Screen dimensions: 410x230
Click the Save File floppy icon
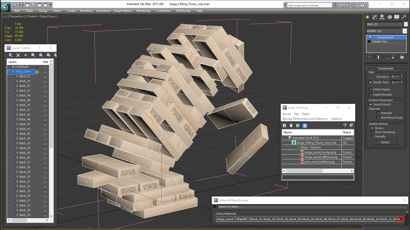[21, 5]
